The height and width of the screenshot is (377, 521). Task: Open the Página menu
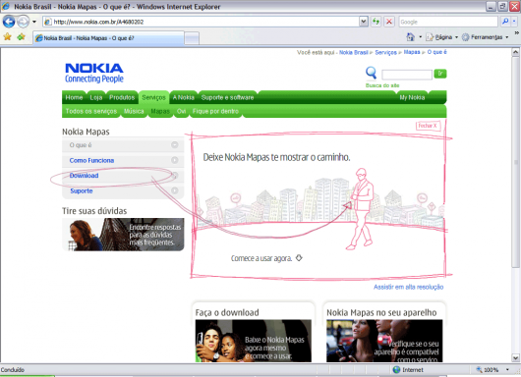point(442,37)
